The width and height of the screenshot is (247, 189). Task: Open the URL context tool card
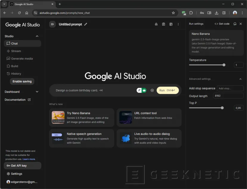[x=149, y=117]
